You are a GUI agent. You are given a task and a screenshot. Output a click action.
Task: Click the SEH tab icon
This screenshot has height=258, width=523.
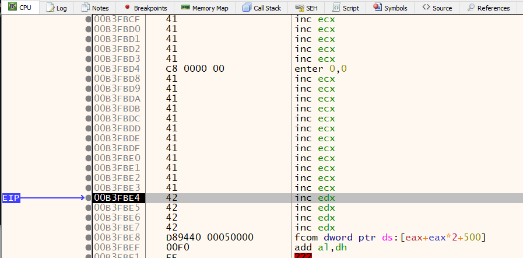(299, 8)
